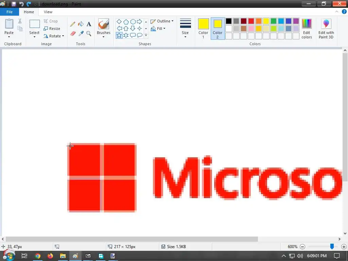This screenshot has width=348, height=261.
Task: Choose the oval callout shape
Action: (x=139, y=35)
